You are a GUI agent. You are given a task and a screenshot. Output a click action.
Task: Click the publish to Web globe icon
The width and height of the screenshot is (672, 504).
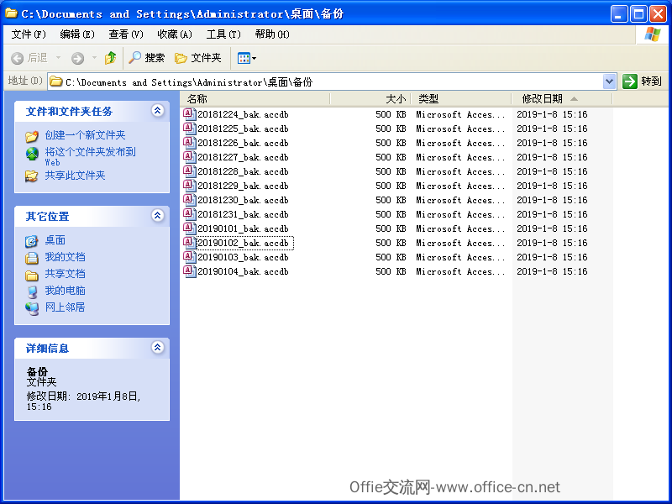tap(32, 154)
